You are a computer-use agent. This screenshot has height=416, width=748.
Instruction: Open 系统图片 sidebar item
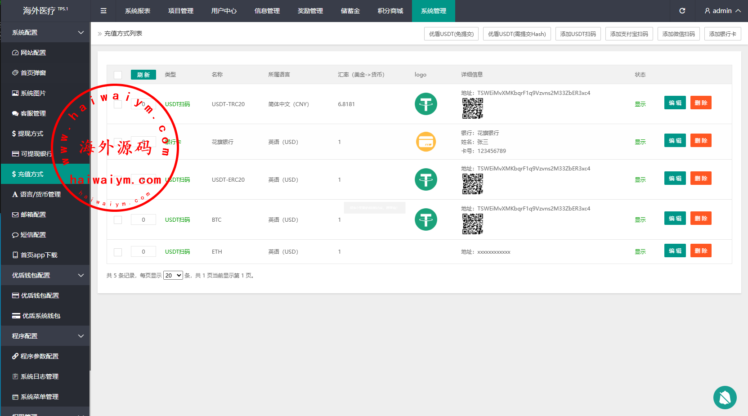45,93
